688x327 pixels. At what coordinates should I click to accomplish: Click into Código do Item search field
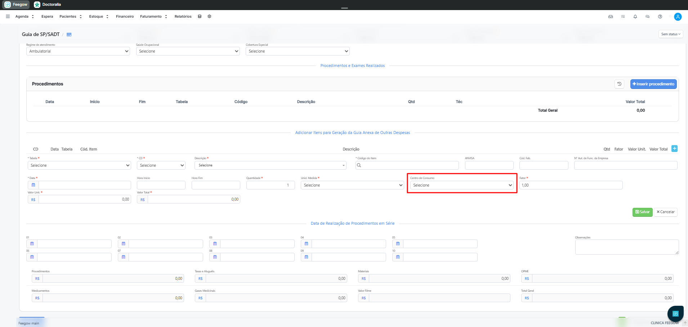click(407, 165)
